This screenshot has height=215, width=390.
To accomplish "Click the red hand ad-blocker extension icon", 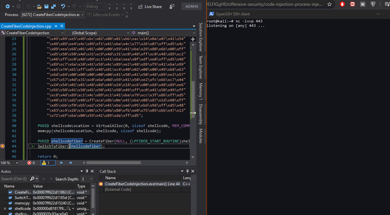I will [x=342, y=4].
